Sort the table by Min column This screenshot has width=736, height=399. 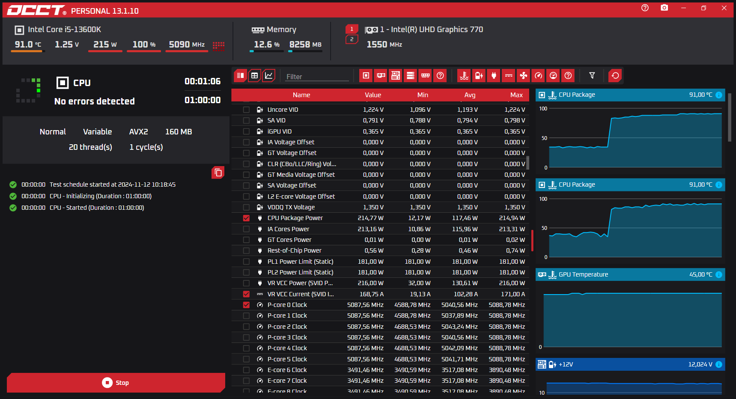[423, 95]
